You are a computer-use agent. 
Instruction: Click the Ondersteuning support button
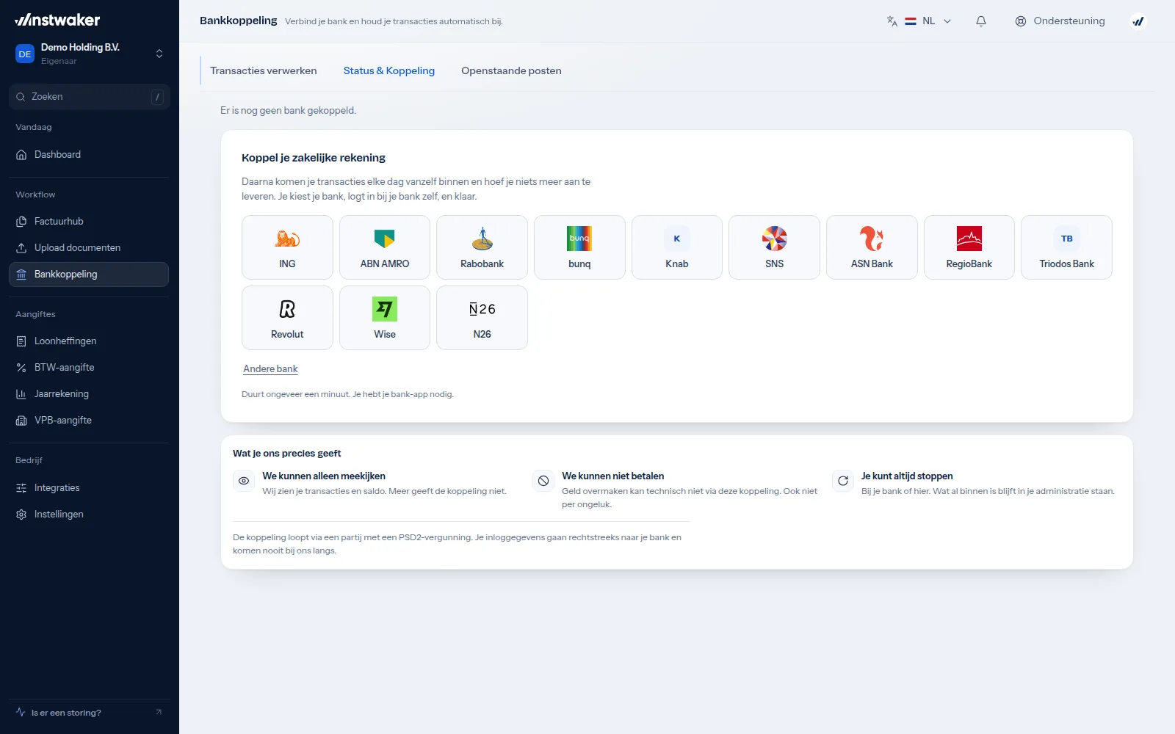(1060, 21)
